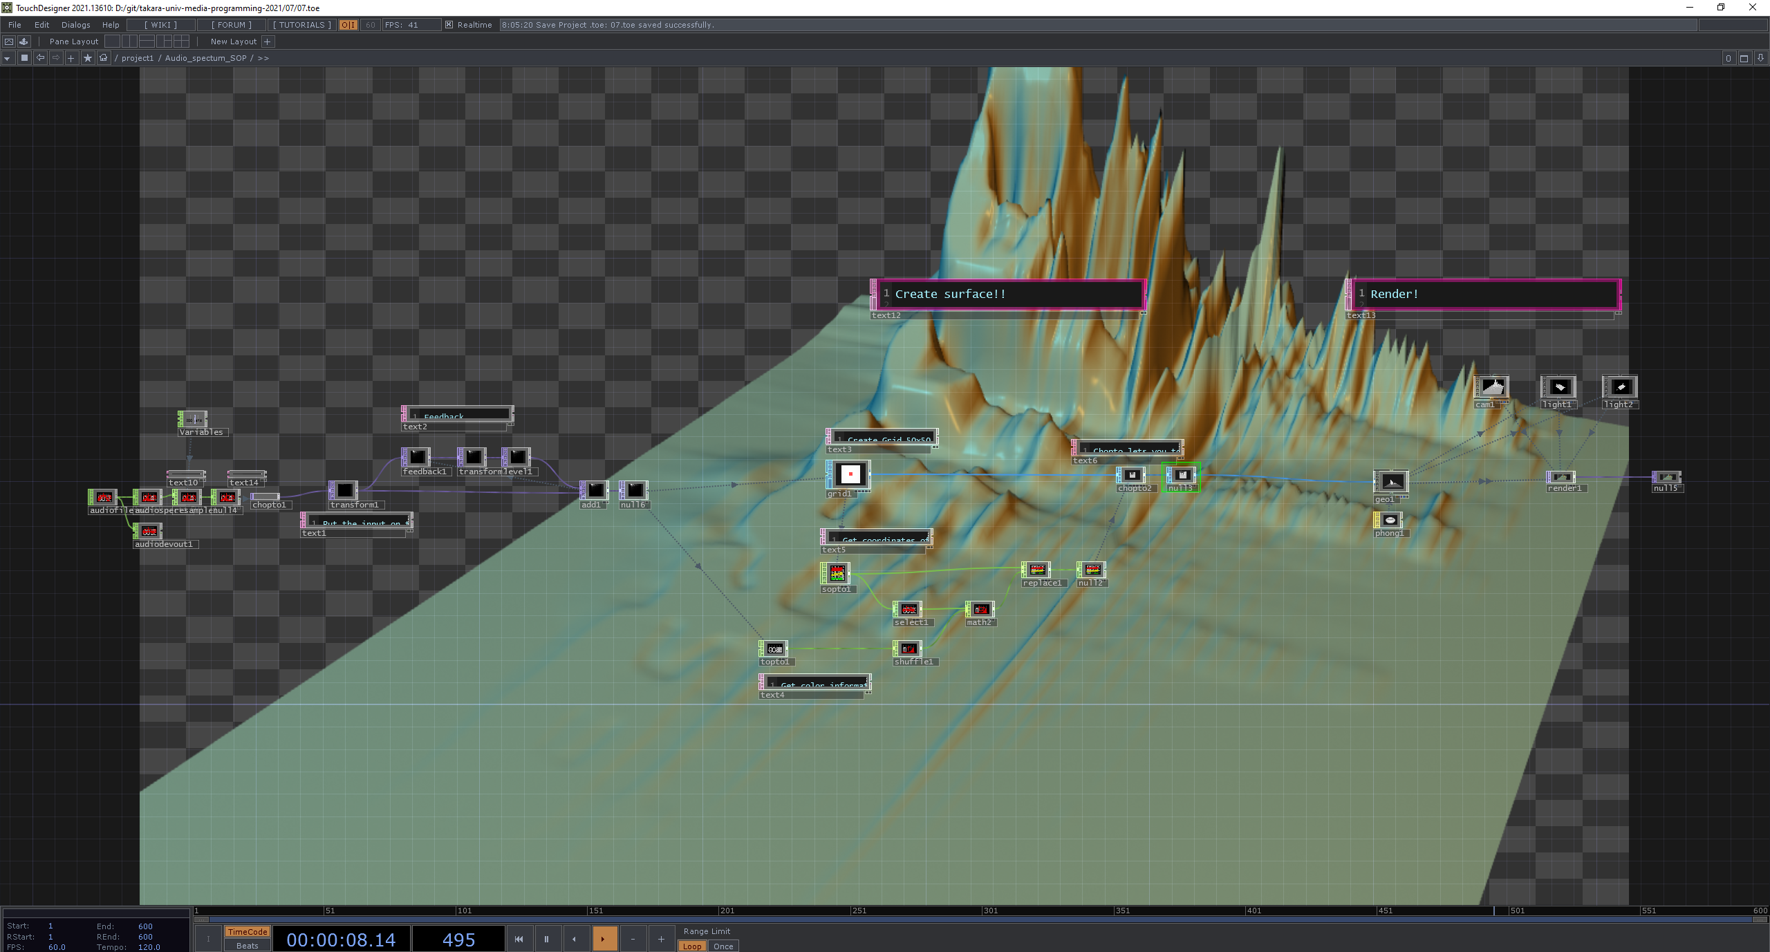Select the four-pane grid layout icon
The width and height of the screenshot is (1770, 952).
click(x=182, y=41)
